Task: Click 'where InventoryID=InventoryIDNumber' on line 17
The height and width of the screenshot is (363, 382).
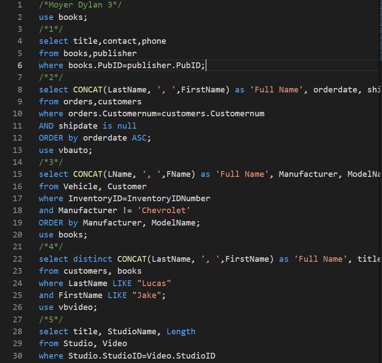Action: coord(125,199)
